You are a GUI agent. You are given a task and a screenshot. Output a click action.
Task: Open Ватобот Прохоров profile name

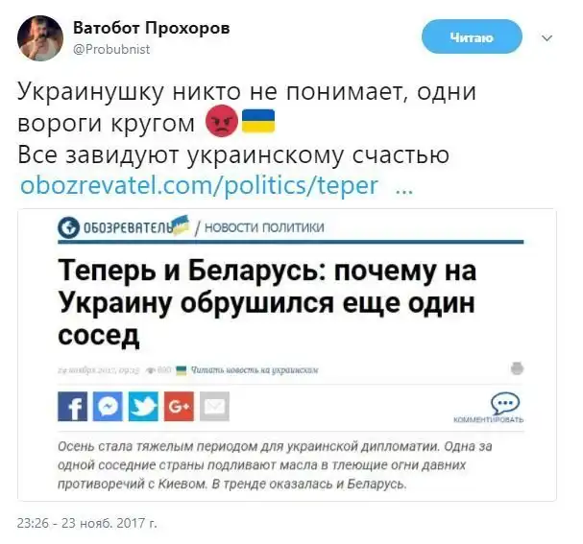tap(152, 28)
